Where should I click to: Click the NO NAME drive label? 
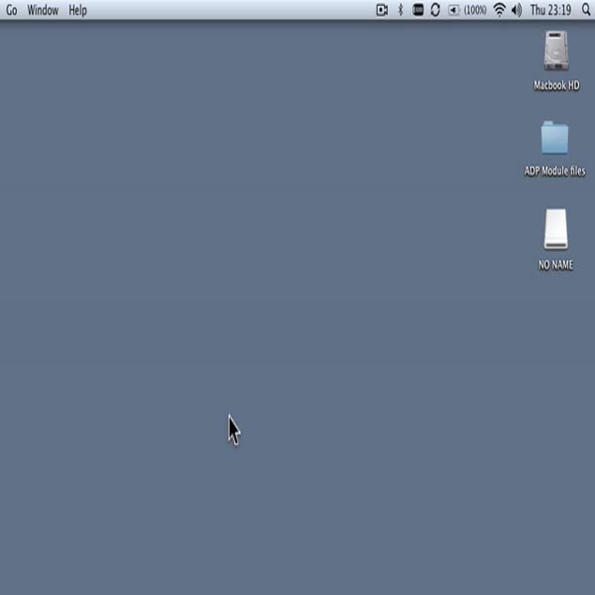555,265
